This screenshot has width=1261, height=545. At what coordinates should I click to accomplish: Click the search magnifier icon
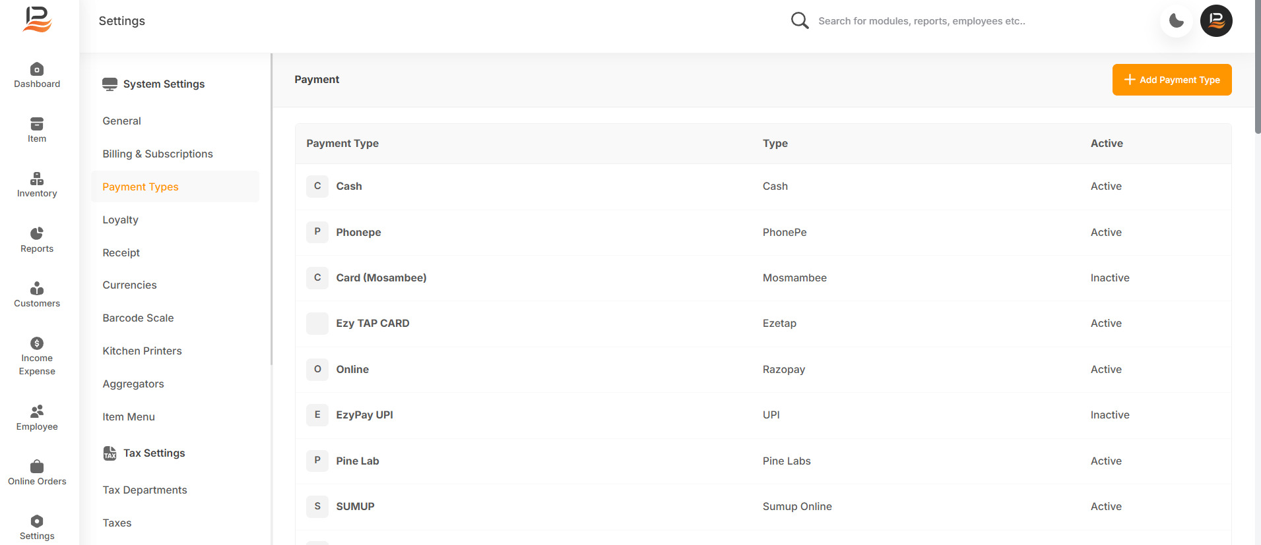pyautogui.click(x=800, y=20)
